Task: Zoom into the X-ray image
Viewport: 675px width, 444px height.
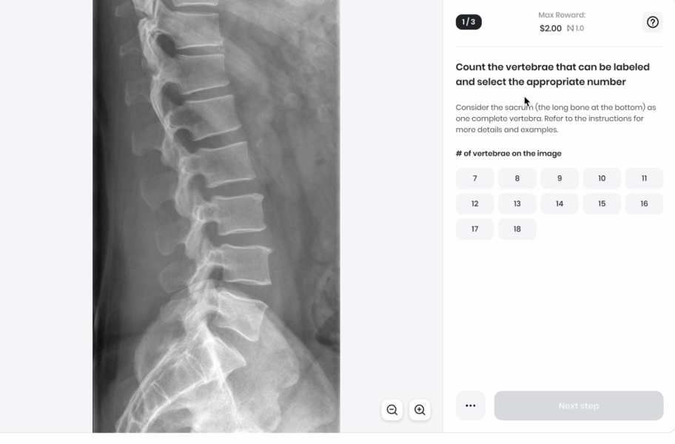Action: [x=420, y=409]
